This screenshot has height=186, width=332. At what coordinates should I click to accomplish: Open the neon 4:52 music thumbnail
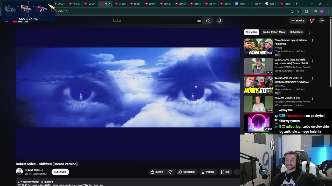click(x=259, y=123)
